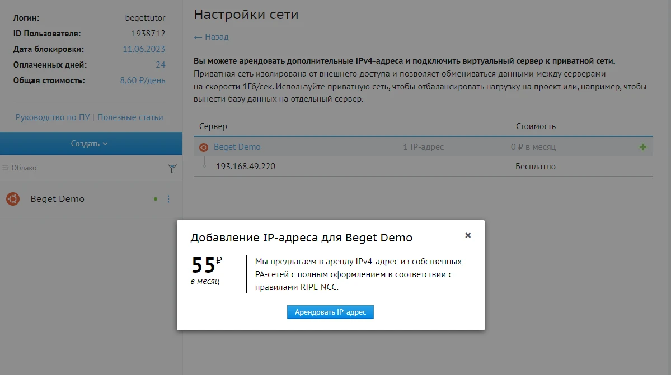
Task: Open the three-dot menu next to Beget Demo
Action: coord(170,198)
